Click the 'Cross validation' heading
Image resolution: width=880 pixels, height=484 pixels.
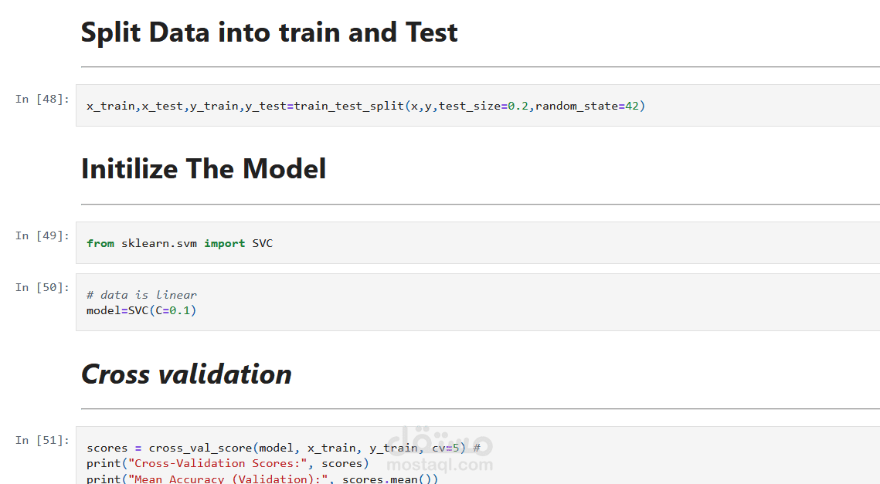[x=186, y=374]
